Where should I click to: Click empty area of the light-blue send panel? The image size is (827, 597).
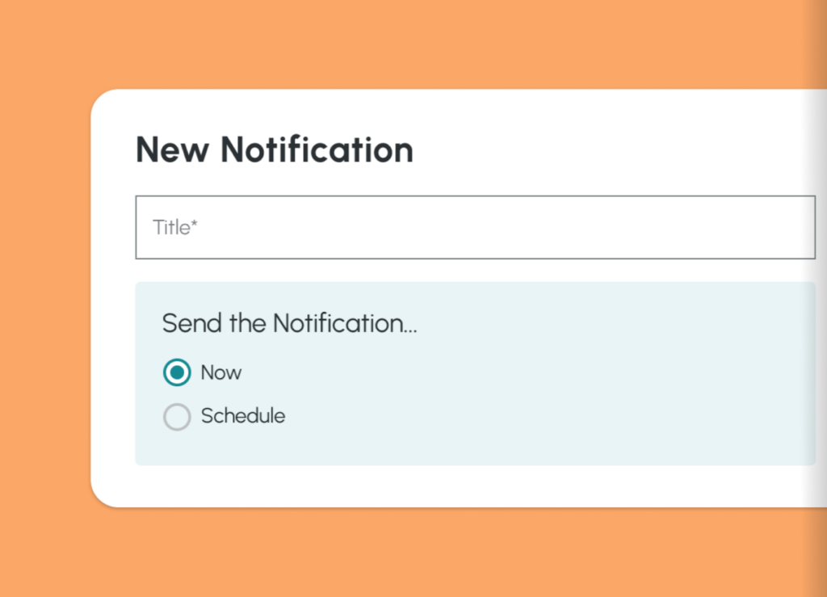tap(565, 388)
